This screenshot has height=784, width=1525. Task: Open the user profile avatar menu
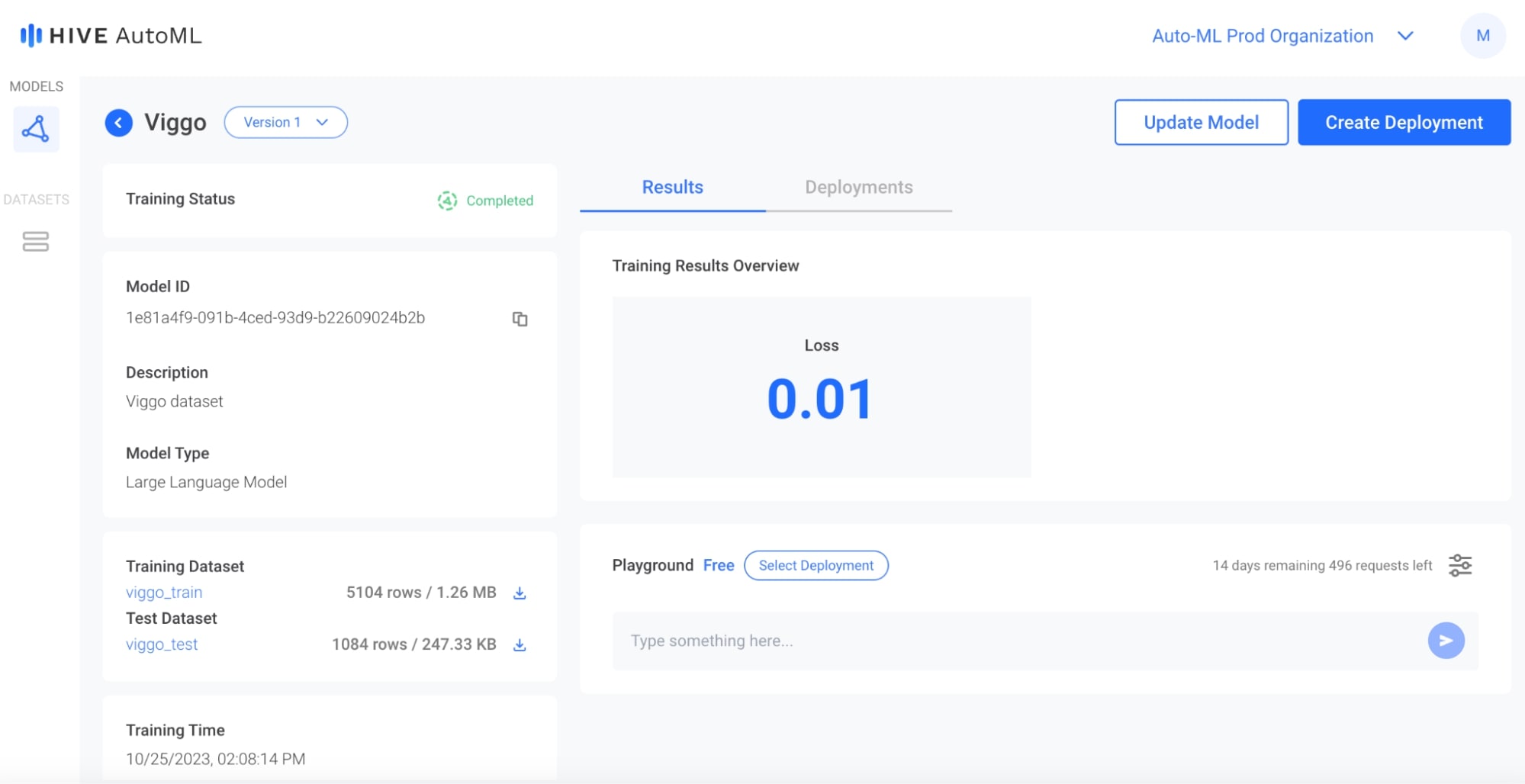coord(1482,35)
